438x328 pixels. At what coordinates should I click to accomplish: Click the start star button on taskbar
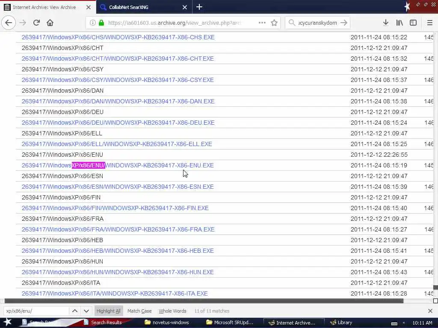pos(7,322)
